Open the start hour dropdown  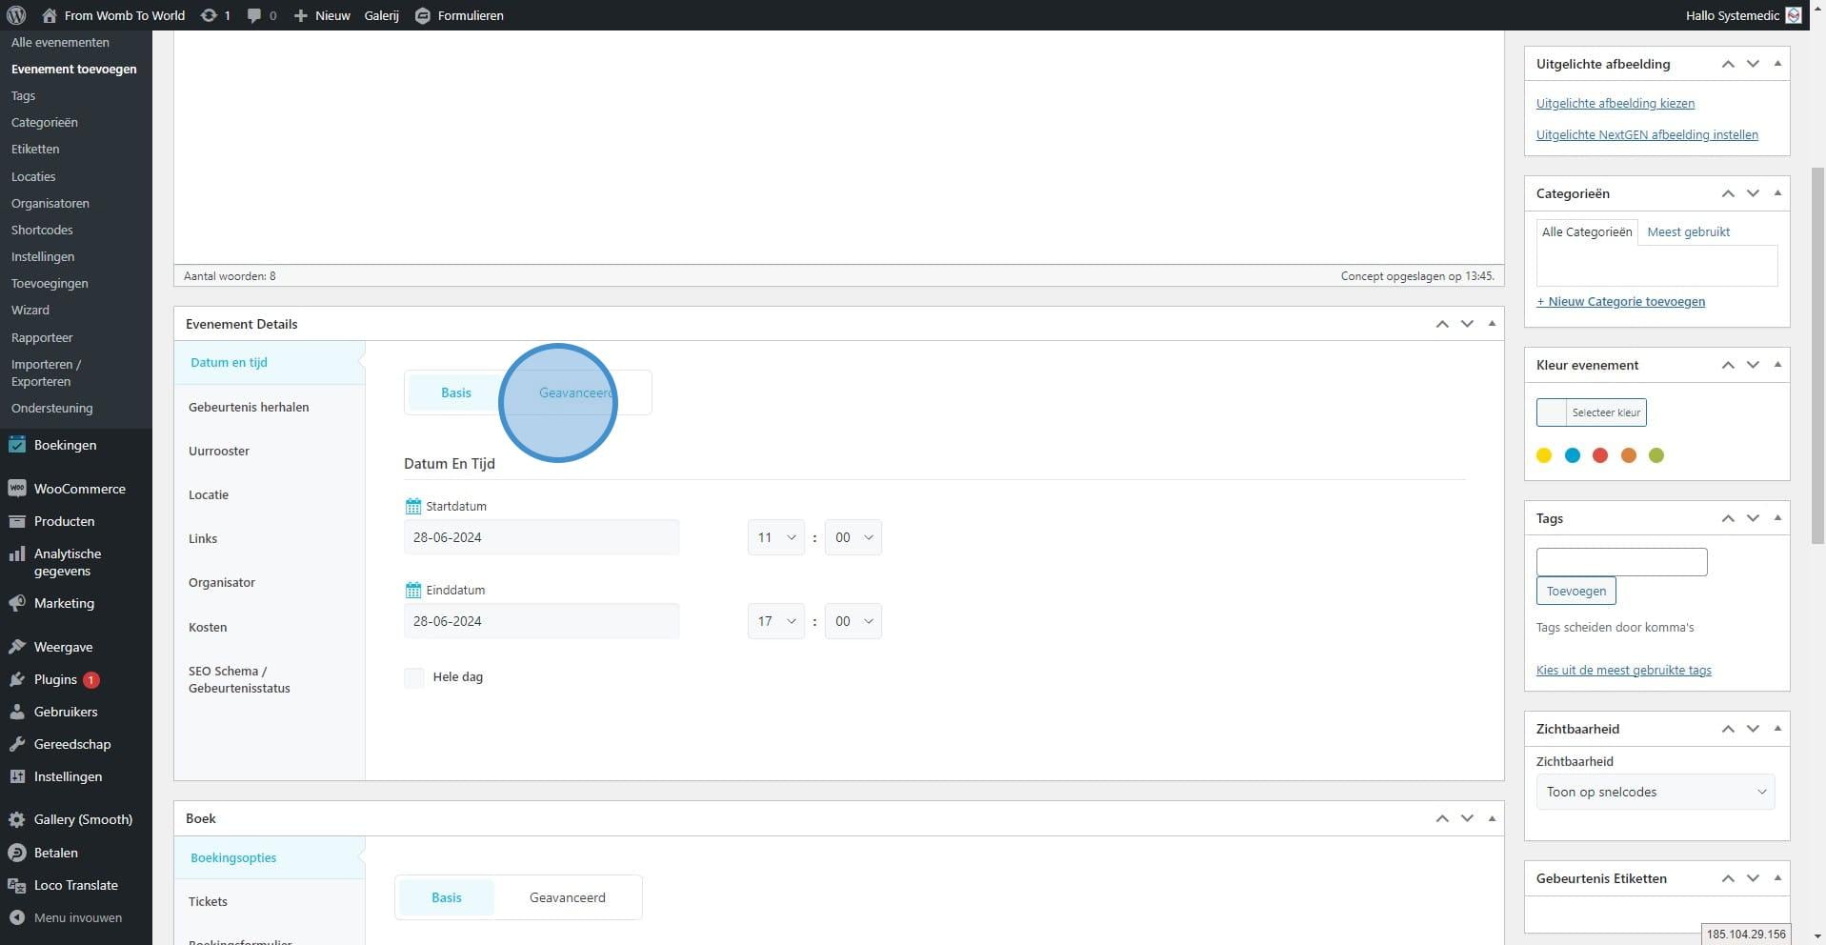point(775,537)
